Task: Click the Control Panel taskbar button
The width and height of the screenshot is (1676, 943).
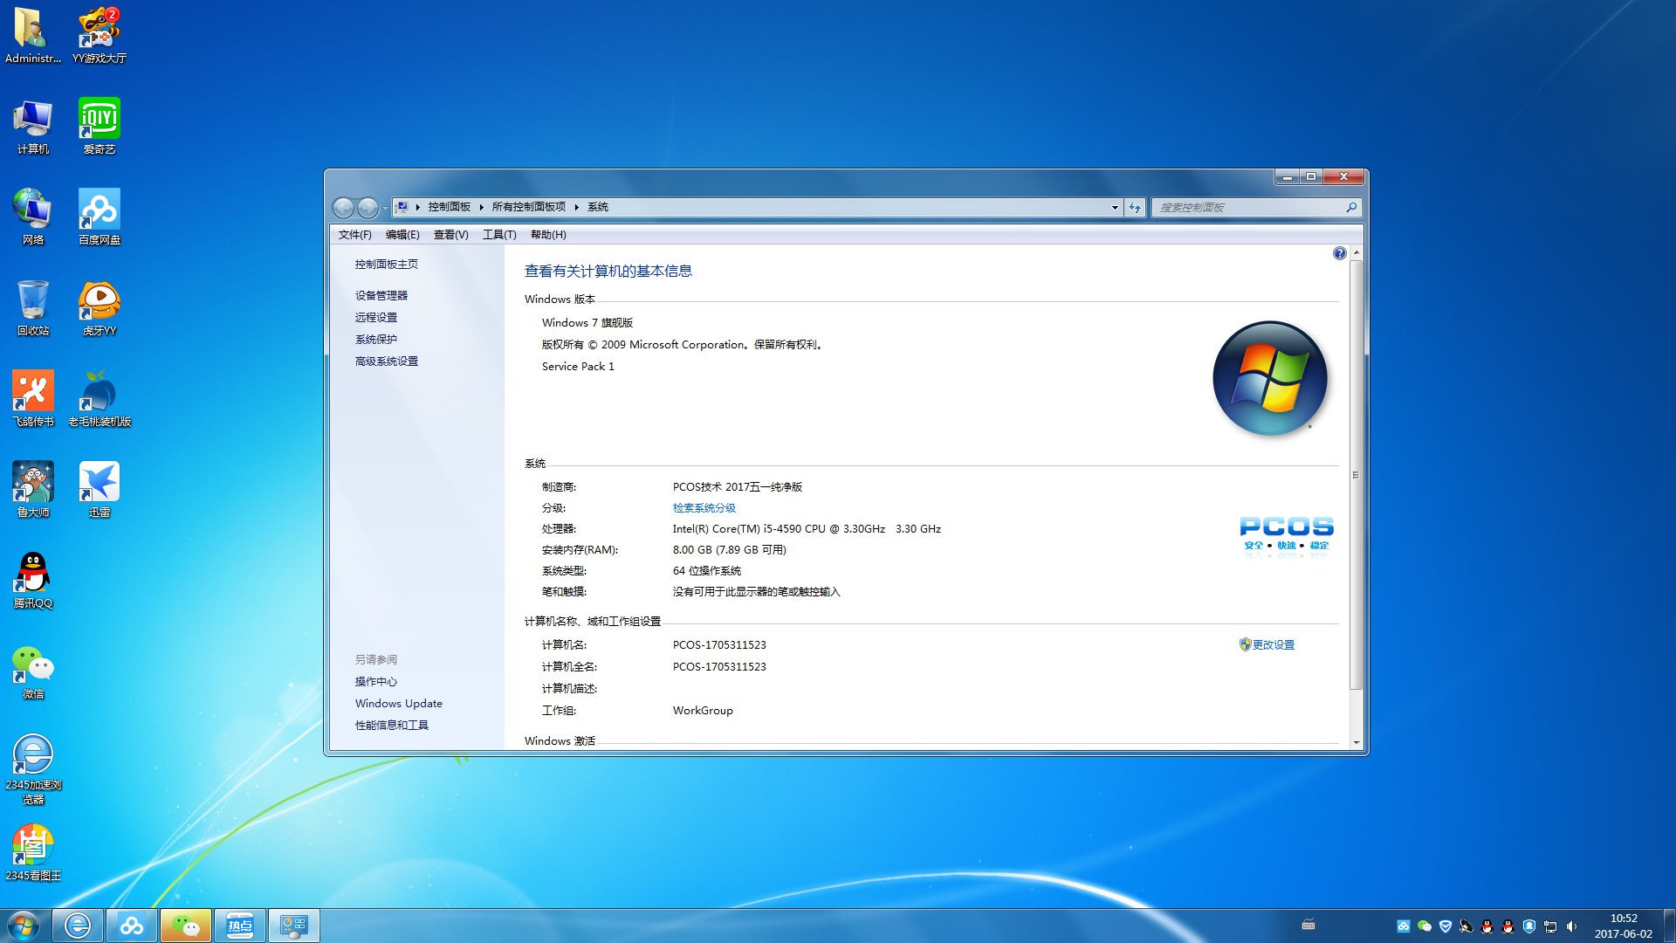Action: 294,926
